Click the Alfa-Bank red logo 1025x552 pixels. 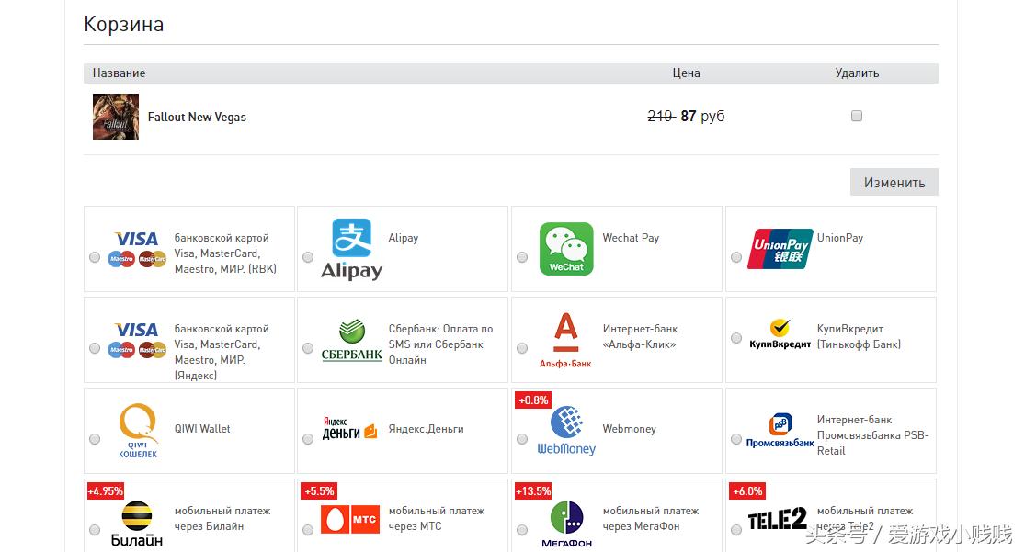coord(566,340)
